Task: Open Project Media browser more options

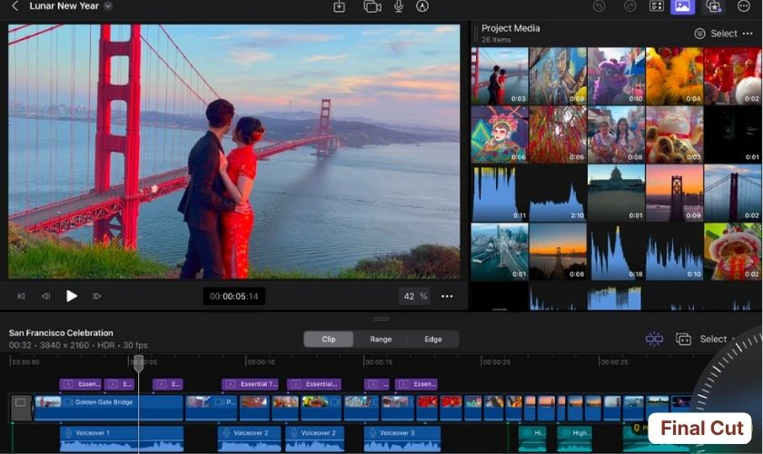Action: pyautogui.click(x=748, y=34)
